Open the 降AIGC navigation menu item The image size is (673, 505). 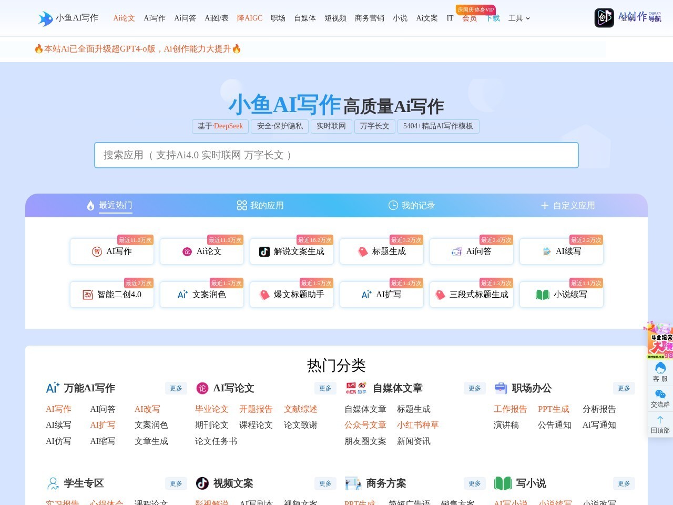[x=250, y=18]
